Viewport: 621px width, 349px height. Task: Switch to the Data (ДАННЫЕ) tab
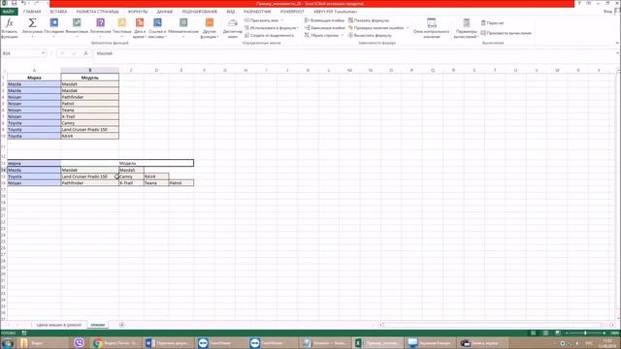(165, 12)
